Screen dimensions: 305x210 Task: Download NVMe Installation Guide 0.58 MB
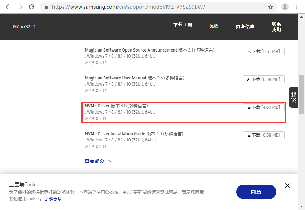click(x=264, y=135)
